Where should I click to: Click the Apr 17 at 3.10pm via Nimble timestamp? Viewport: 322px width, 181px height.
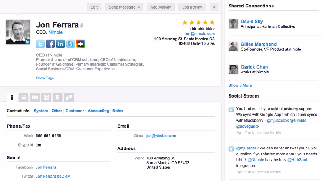(259, 172)
